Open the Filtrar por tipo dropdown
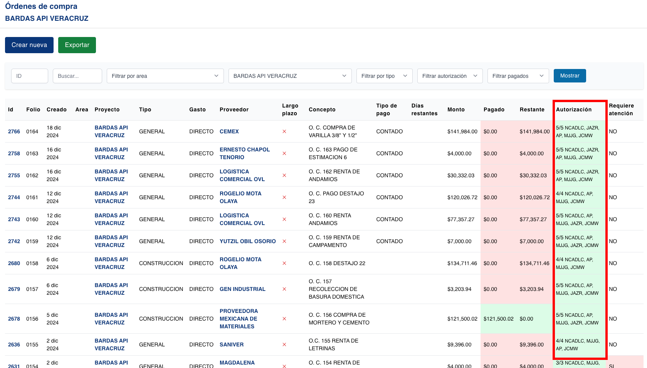The width and height of the screenshot is (647, 368). [x=384, y=76]
